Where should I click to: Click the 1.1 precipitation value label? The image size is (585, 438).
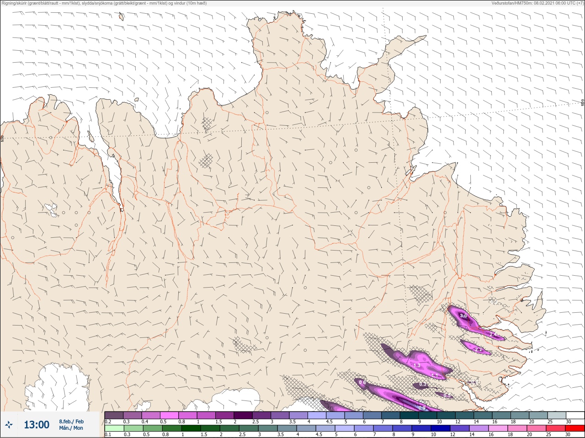click(435, 375)
